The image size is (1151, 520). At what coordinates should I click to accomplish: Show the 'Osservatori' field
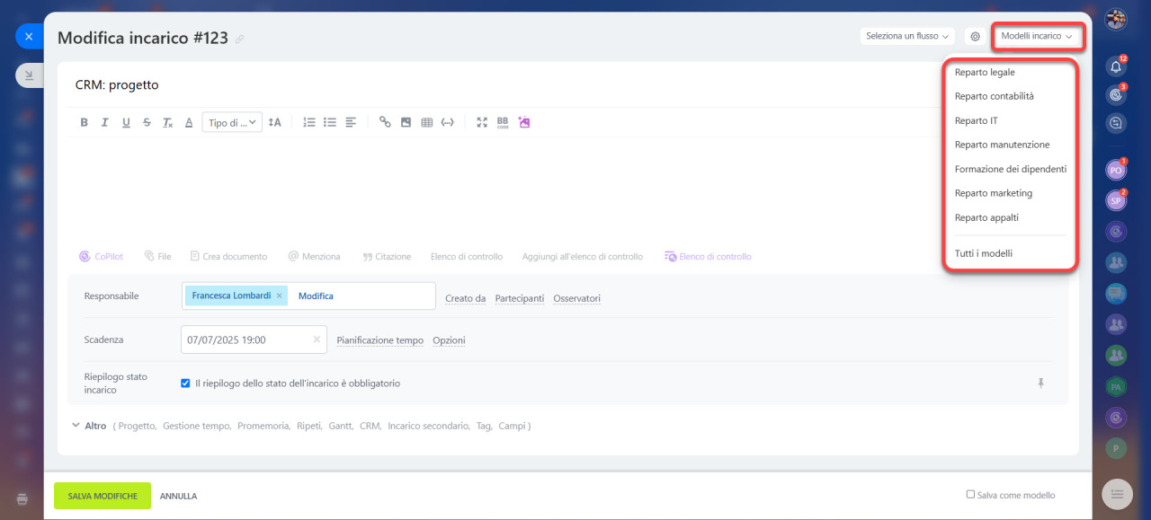[x=576, y=298]
